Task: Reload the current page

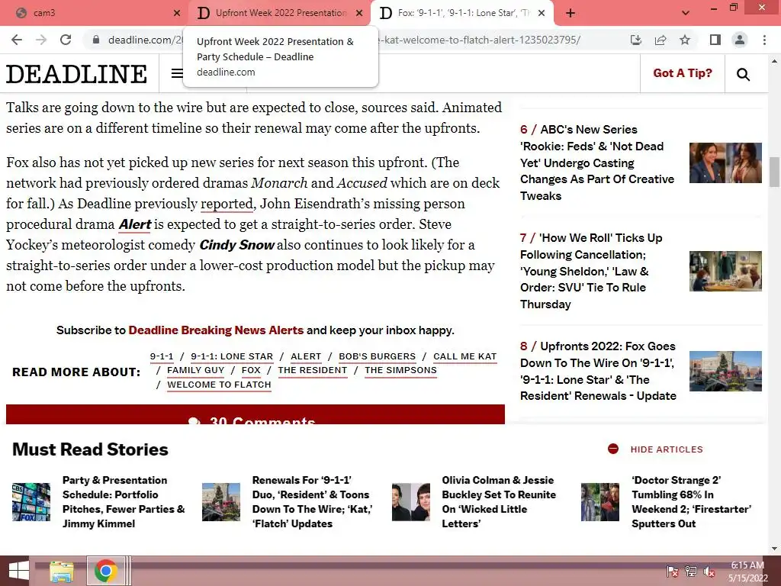Action: coord(66,40)
